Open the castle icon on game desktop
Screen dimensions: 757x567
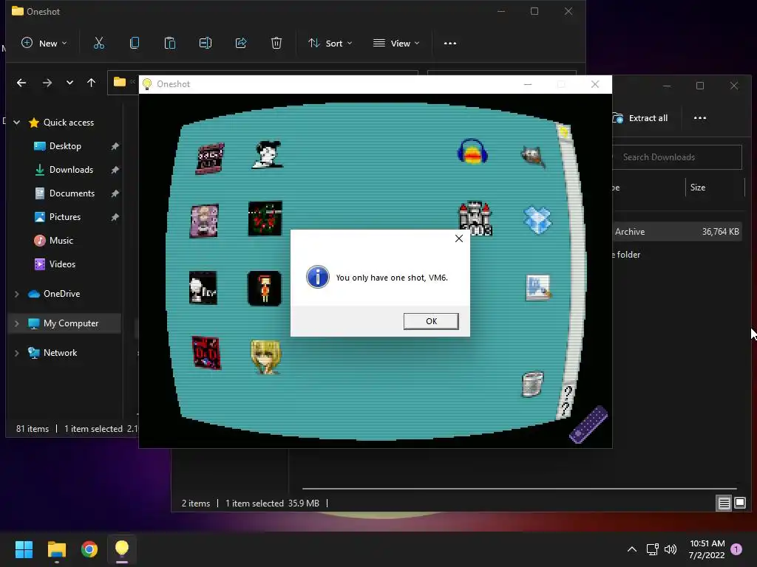tap(475, 219)
